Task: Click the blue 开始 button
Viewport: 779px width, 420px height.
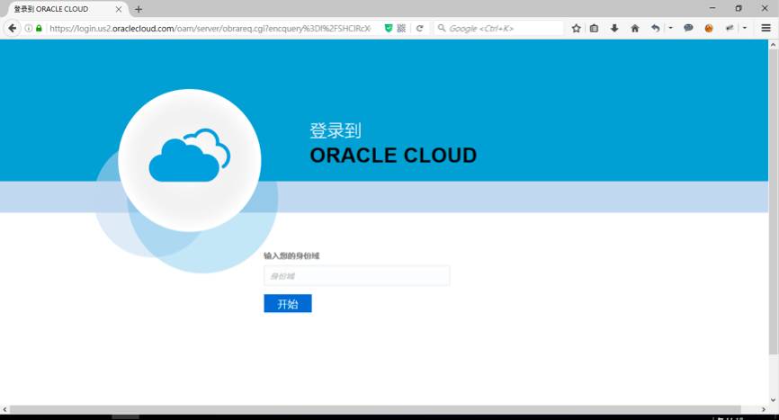Action: pyautogui.click(x=288, y=303)
